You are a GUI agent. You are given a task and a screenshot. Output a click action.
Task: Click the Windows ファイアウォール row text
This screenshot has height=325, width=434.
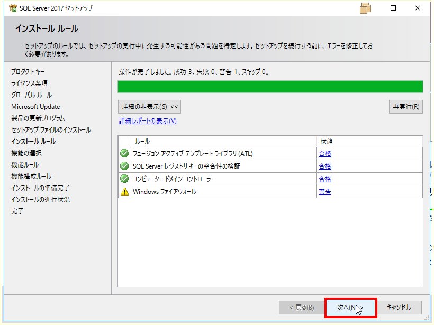point(165,192)
